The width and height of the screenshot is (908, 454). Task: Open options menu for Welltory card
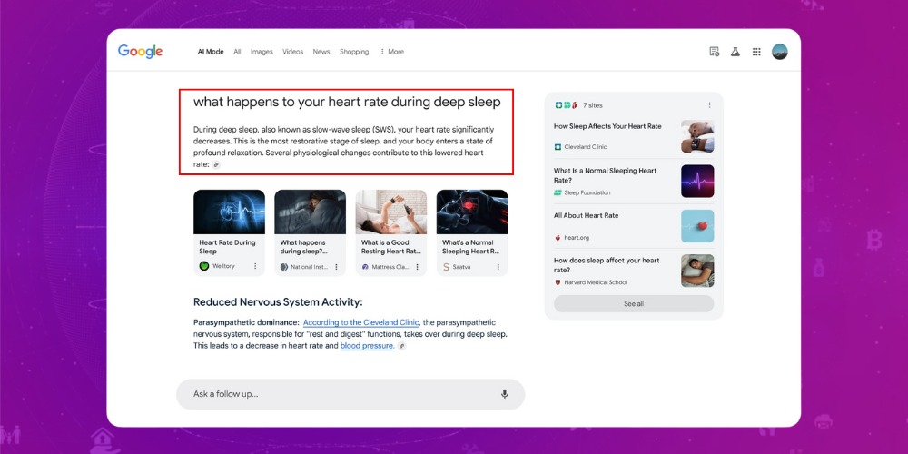tap(255, 266)
